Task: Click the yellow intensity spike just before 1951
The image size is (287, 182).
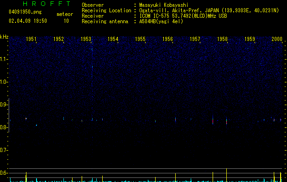Action: (x=26, y=177)
